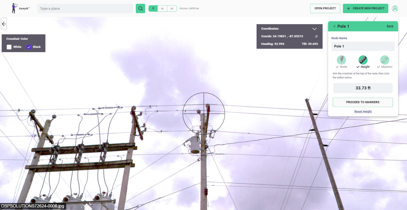Switch measurement units to inches
Image resolution: width=407 pixels, height=210 pixels.
(162, 8)
